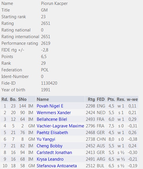Open Cheng Bobby player link
Viewport: 143px width, 169px height.
(49, 146)
